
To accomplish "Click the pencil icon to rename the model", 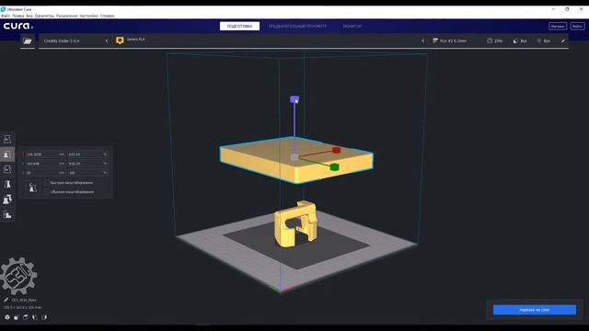I will coord(6,300).
